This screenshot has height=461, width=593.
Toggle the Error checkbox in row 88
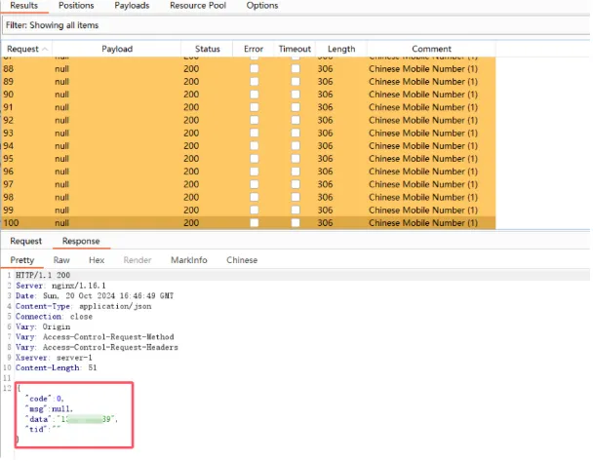coord(255,69)
